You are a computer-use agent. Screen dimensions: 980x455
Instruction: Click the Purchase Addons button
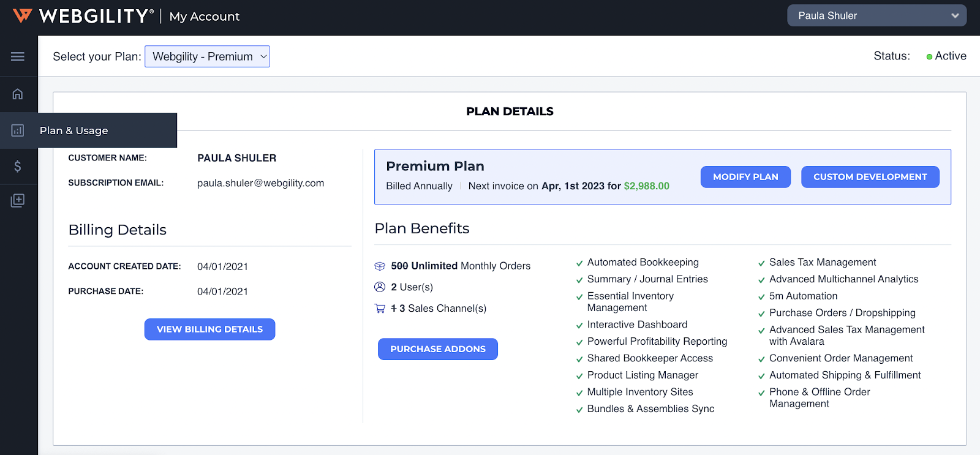pyautogui.click(x=438, y=349)
